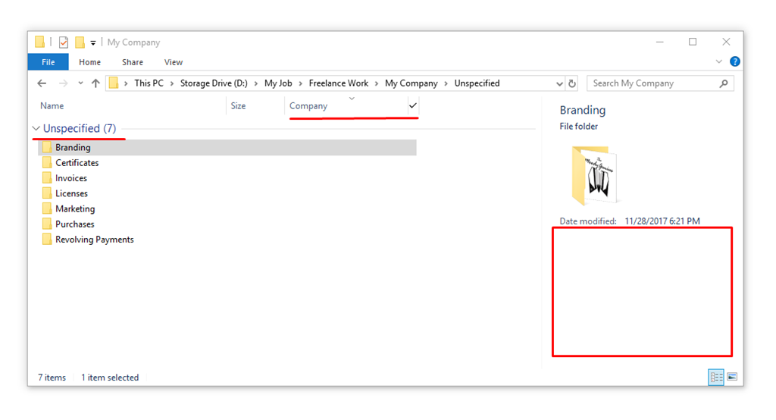Select the Licenses folder

[x=71, y=193]
